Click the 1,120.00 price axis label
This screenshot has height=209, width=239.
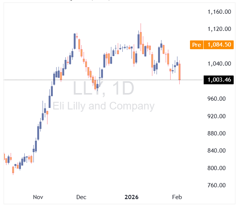point(219,29)
